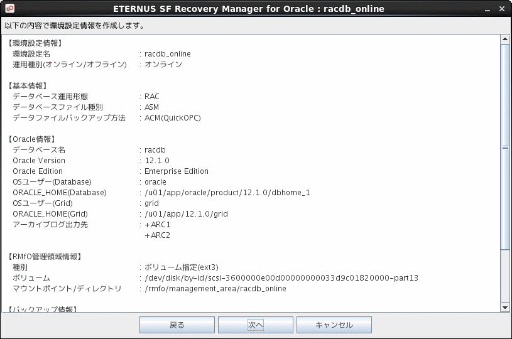Click the RAC database operation value
Screen dimensions: 512x339
pos(152,97)
